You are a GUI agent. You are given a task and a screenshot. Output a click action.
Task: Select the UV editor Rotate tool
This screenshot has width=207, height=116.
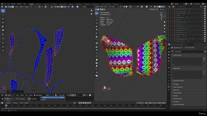pos(3,23)
